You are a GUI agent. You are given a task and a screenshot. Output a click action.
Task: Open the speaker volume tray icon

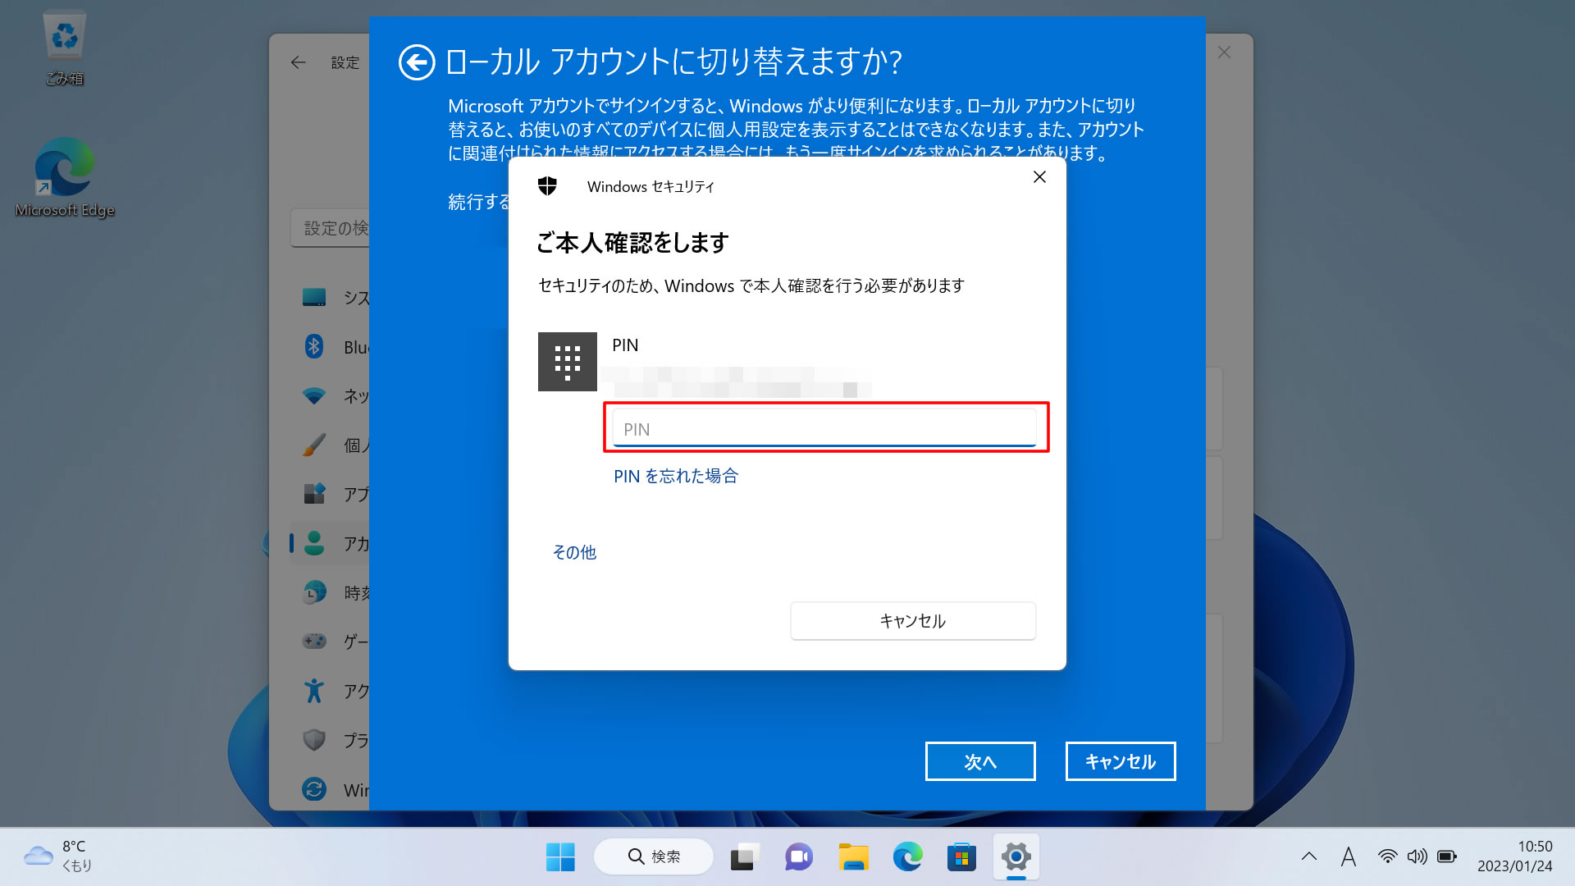coord(1417,857)
